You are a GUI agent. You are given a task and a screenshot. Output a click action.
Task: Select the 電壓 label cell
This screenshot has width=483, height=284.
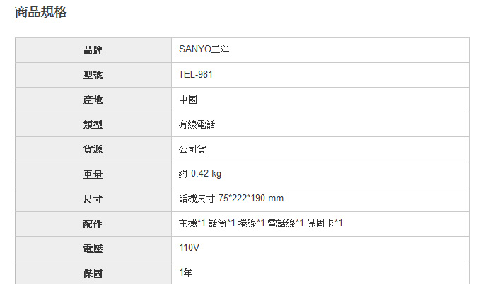[93, 249]
